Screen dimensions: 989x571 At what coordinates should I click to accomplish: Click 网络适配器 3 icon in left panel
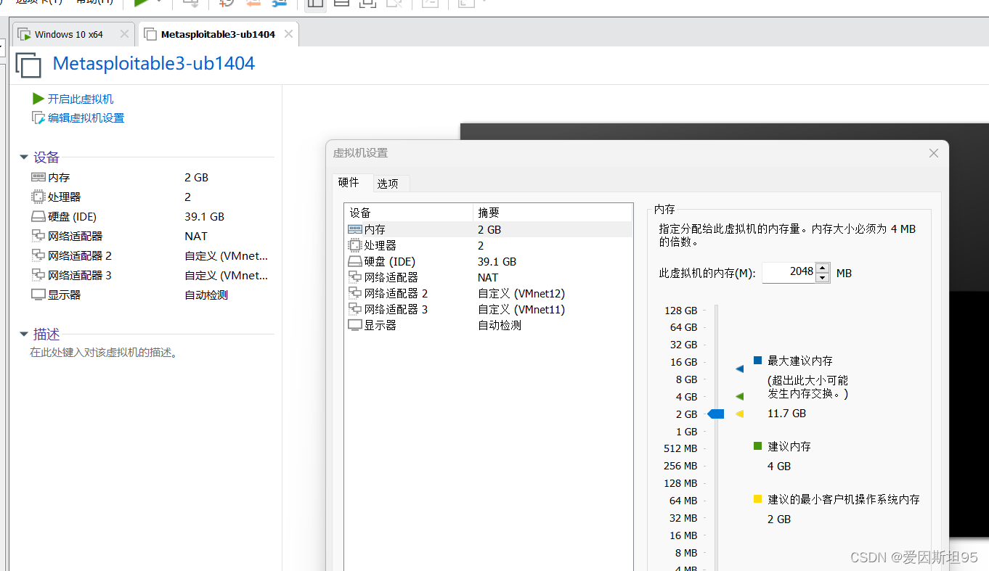pos(38,275)
